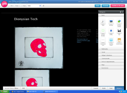127x93 pixels.
Task: Collapse the Basic widgets section
Action: (x=111, y=15)
